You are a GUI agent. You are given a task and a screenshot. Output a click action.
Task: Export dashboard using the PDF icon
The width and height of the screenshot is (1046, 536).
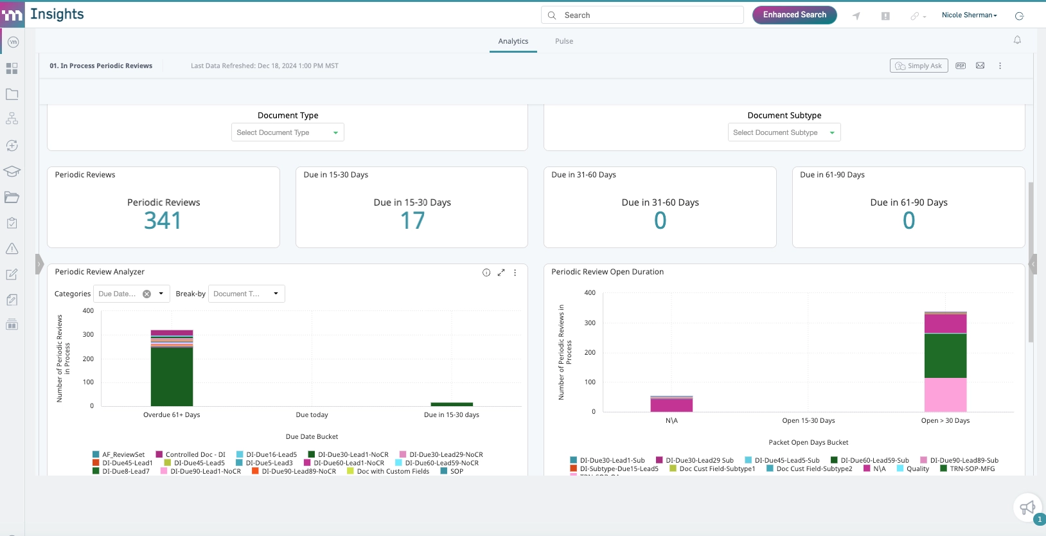[961, 66]
